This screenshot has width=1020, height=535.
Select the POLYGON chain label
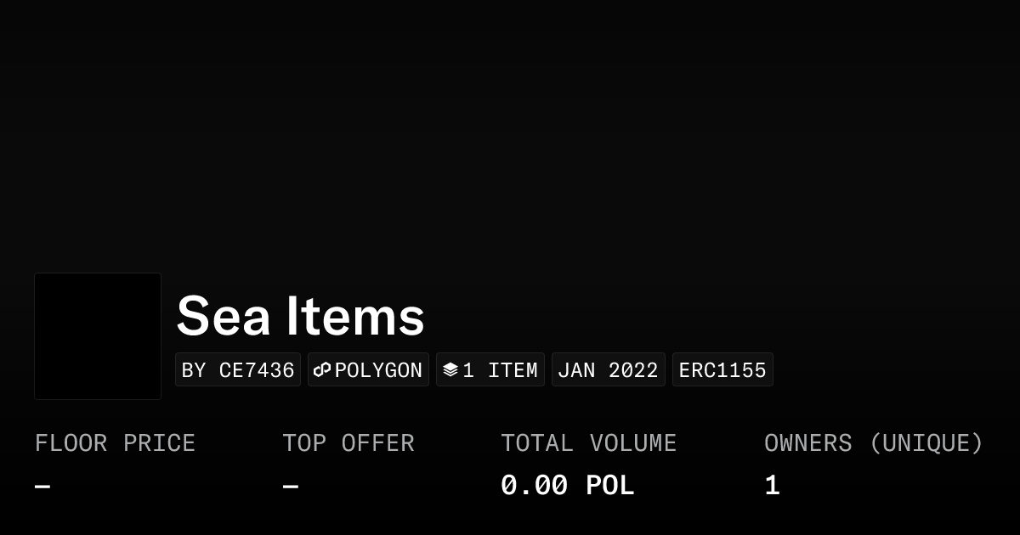(378, 370)
